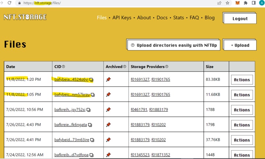
Task: Open Actions for the 83.38KB file
Action: tap(242, 80)
